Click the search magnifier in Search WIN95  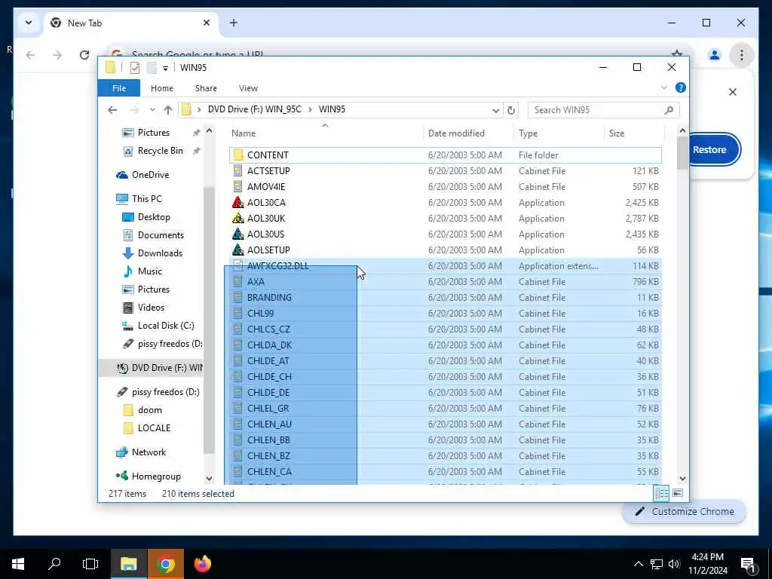point(669,110)
